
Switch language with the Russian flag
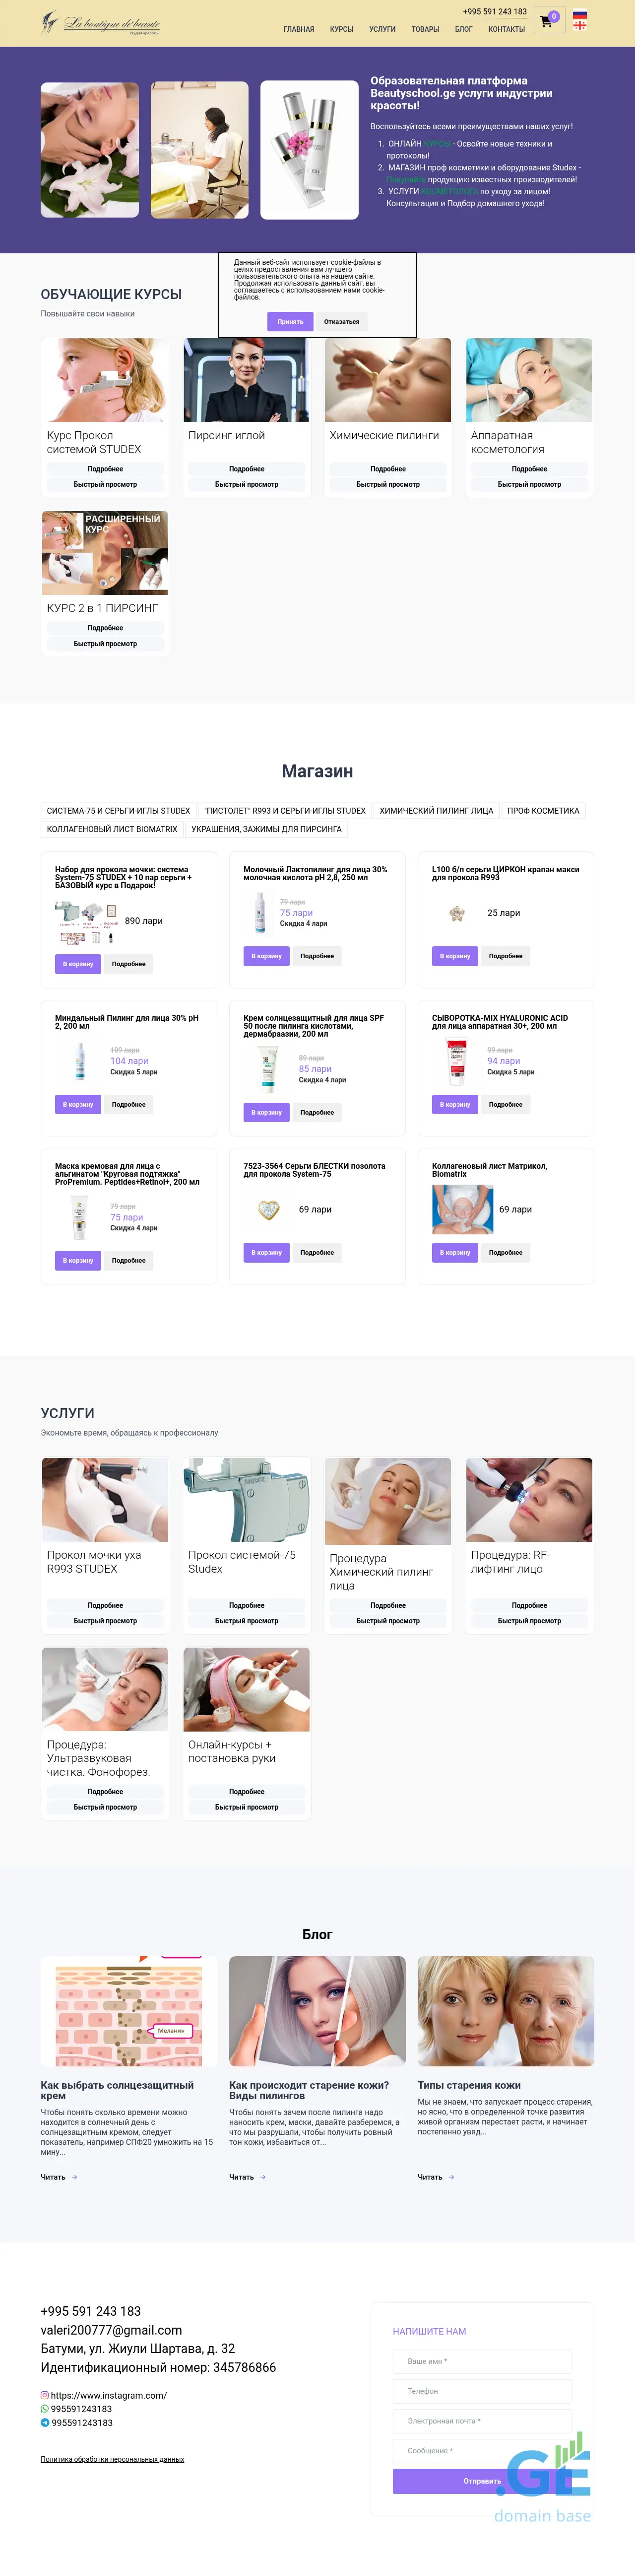(579, 14)
